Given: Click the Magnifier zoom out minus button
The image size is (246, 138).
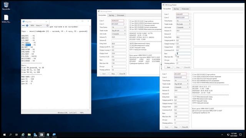Looking at the screenshot, I should (23, 26).
